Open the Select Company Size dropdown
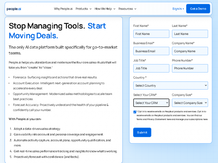Viewport: 218px width, 163px height. coord(190,103)
